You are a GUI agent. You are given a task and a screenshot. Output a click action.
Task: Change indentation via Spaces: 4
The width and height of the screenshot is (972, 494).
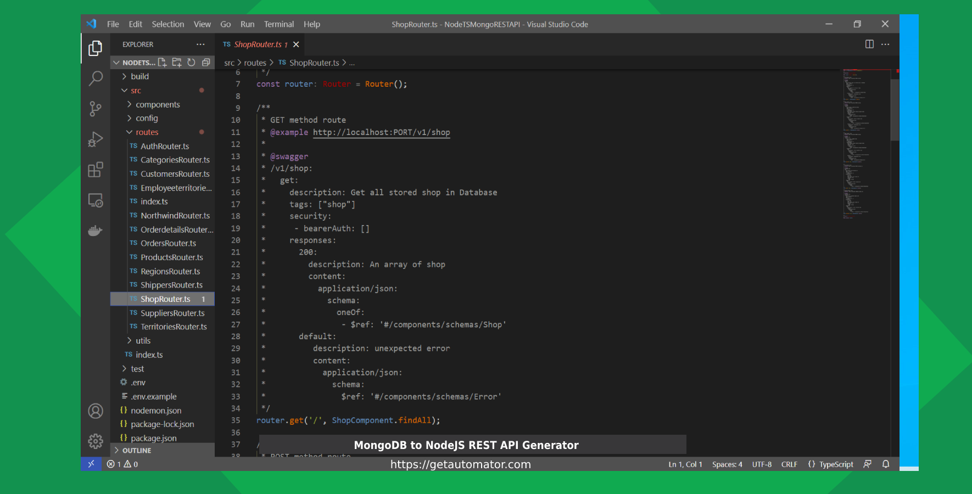(x=727, y=464)
